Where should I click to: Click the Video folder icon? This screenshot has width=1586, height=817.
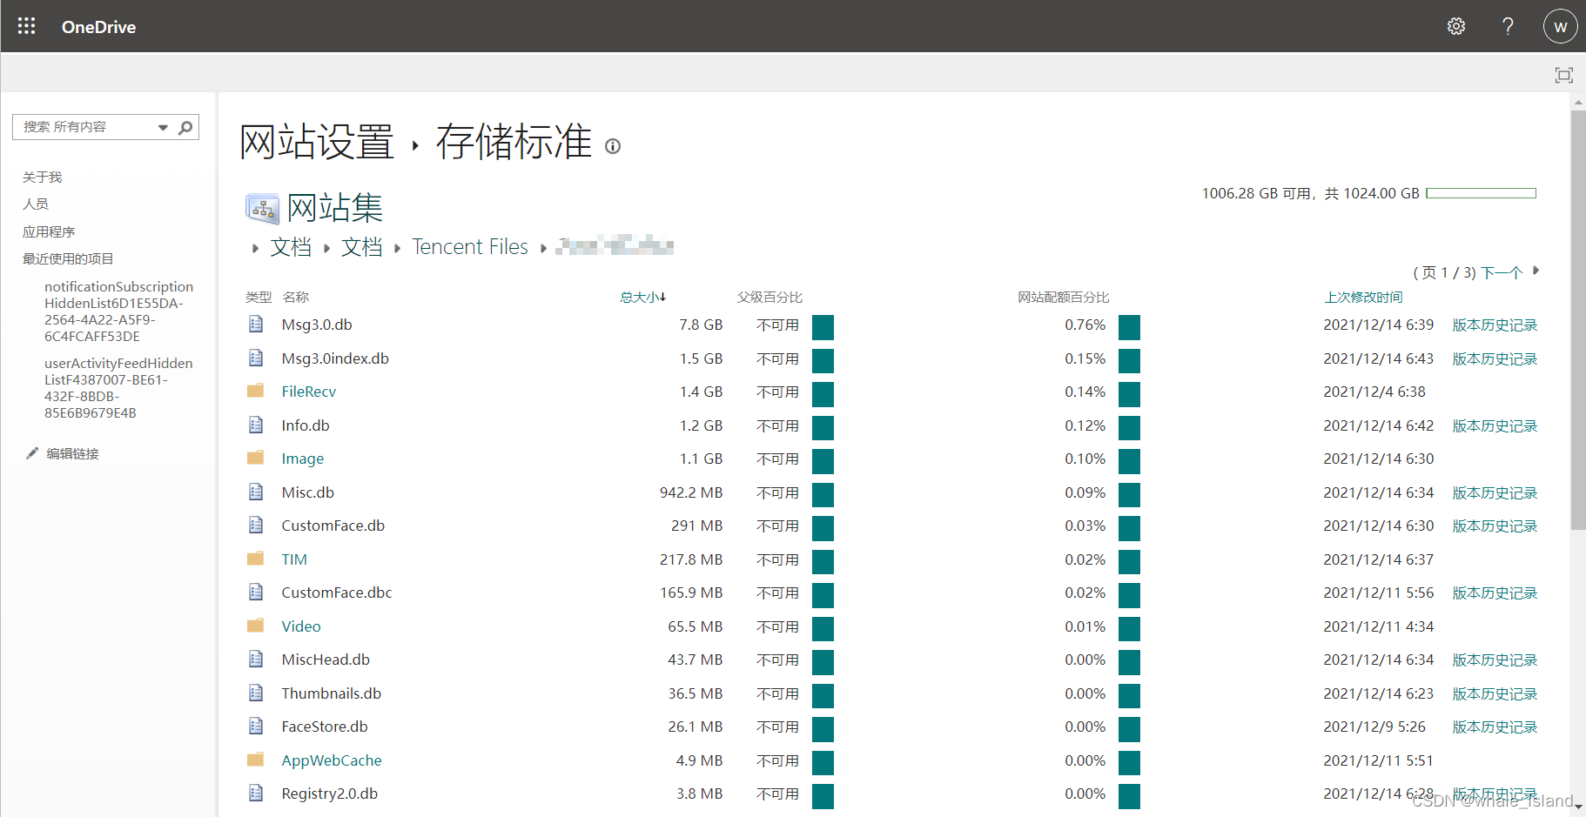tap(255, 626)
